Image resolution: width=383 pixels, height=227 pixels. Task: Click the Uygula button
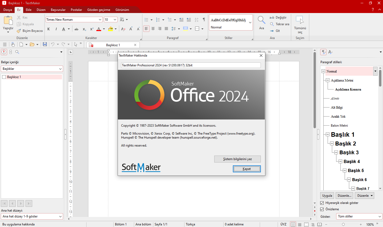[x=327, y=196]
